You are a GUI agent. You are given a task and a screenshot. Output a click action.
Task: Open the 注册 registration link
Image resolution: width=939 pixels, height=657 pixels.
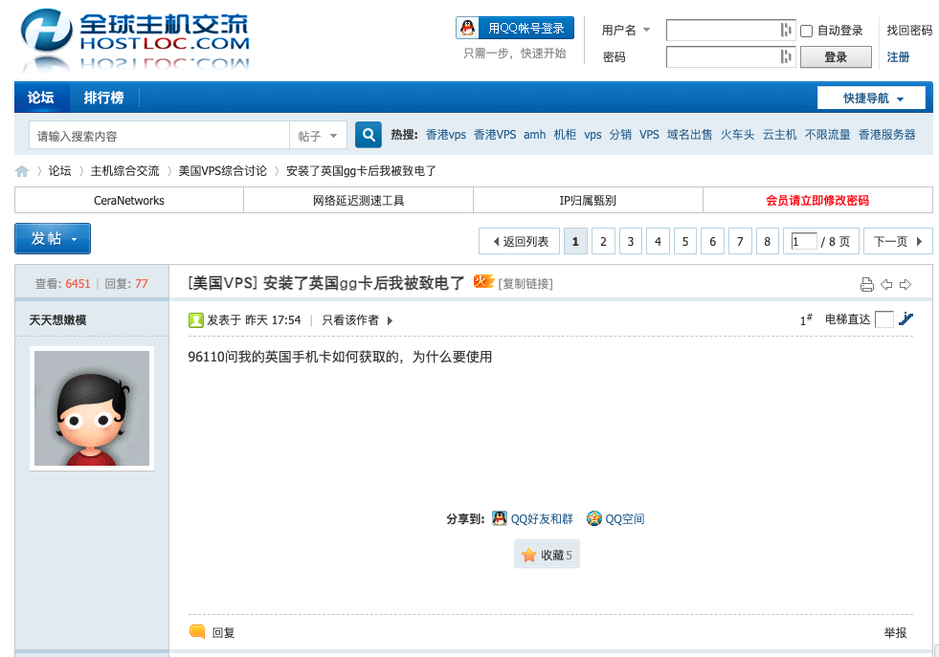(x=898, y=56)
